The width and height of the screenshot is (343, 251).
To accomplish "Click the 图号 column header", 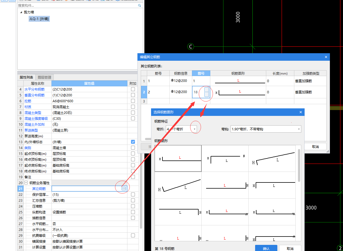I will pyautogui.click(x=201, y=73).
